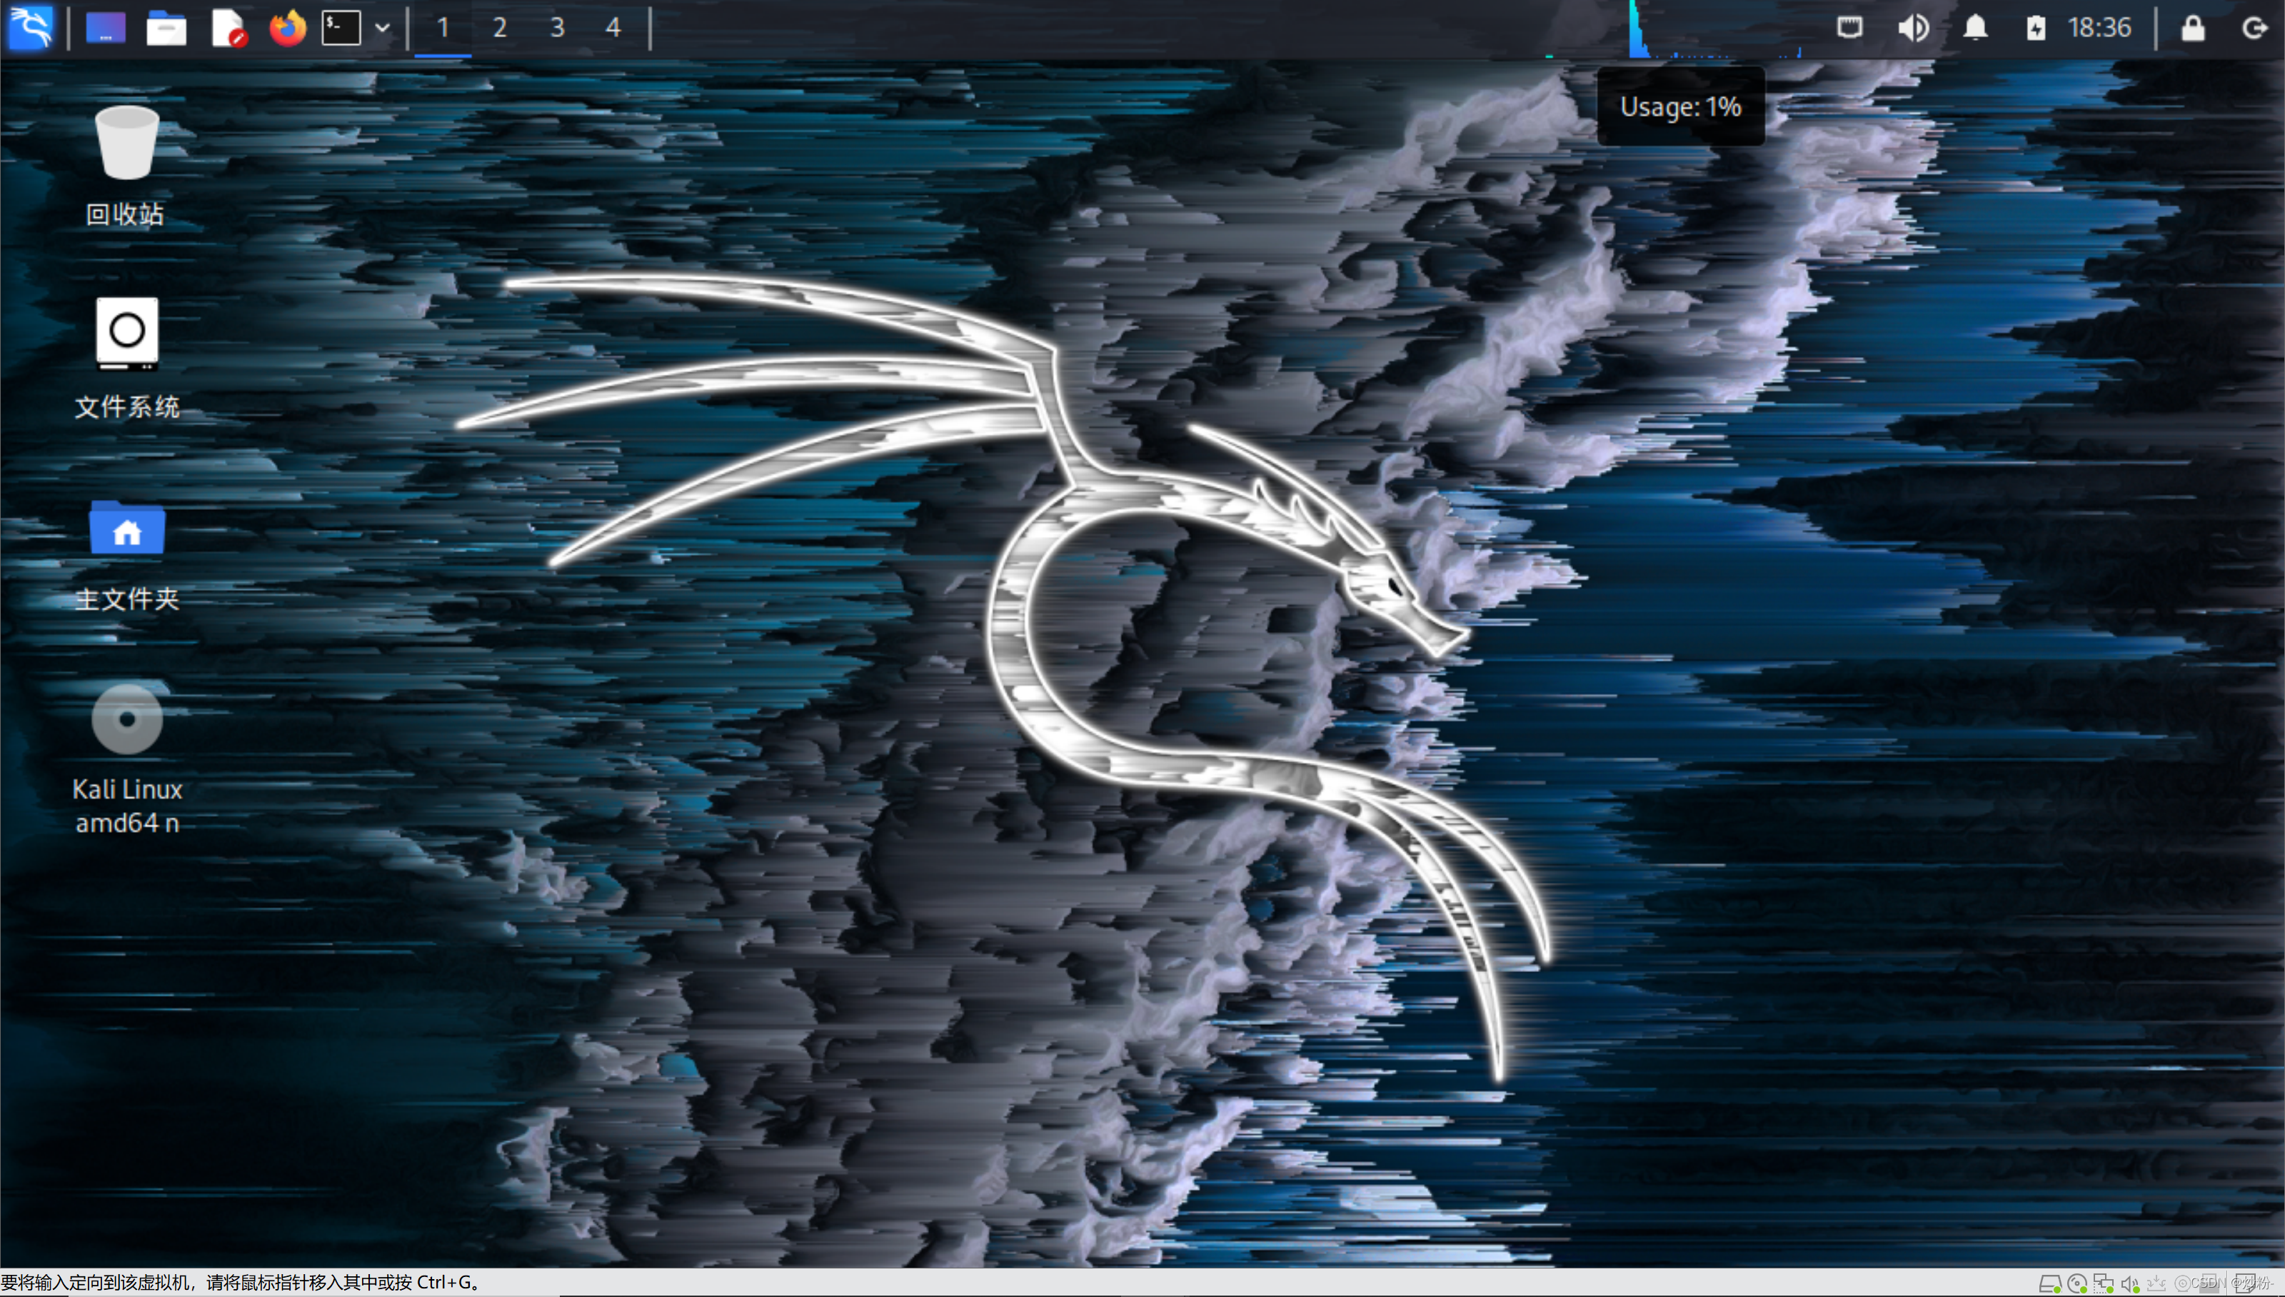Viewport: 2285px width, 1297px height.
Task: Toggle mute with the volume icon
Action: (x=1914, y=26)
